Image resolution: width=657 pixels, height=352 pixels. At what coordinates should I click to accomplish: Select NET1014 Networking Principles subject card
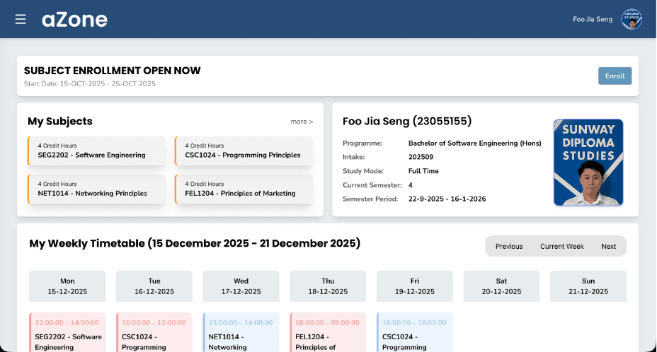pos(97,189)
